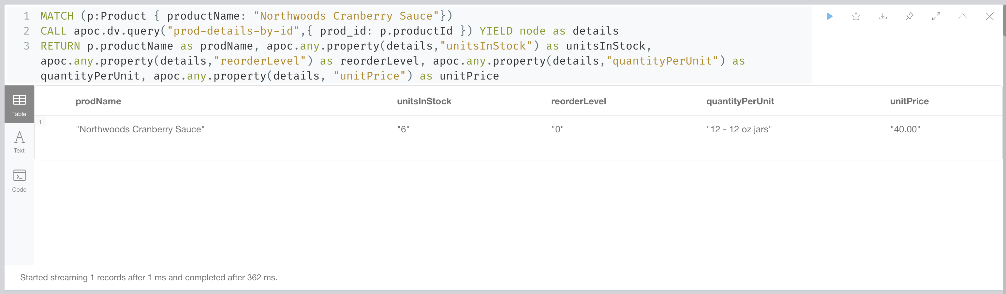
Task: Download the query results
Action: click(882, 16)
